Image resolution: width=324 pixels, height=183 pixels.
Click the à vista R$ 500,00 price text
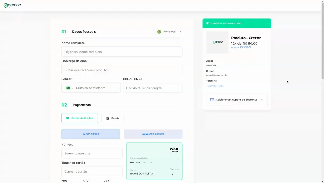click(x=241, y=47)
